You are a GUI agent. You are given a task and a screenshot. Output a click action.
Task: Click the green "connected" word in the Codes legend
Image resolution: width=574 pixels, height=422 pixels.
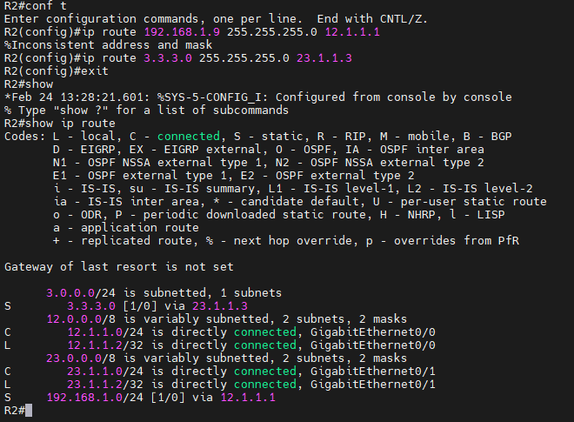click(190, 136)
